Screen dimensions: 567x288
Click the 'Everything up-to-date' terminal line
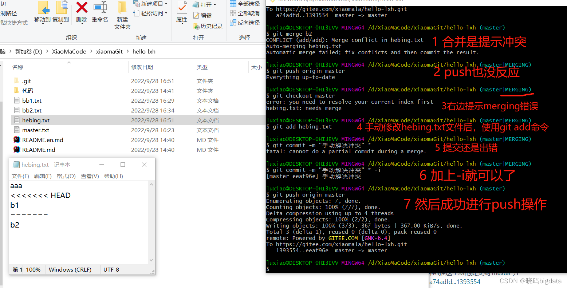pyautogui.click(x=300, y=77)
